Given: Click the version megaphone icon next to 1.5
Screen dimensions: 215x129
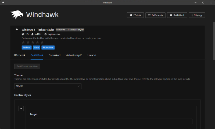Looking at the screenshot, I should [23, 34].
